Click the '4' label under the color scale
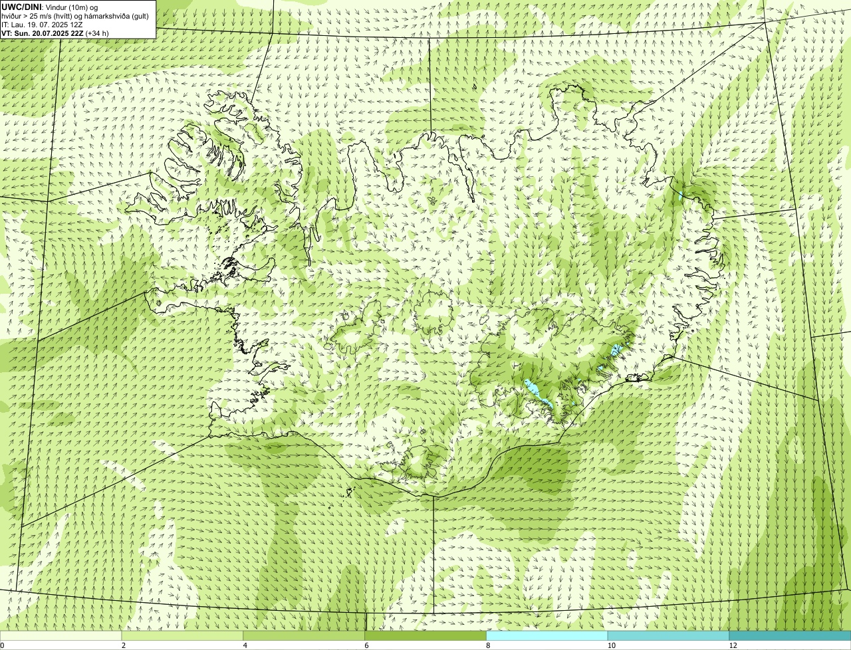The width and height of the screenshot is (851, 650). point(245,645)
